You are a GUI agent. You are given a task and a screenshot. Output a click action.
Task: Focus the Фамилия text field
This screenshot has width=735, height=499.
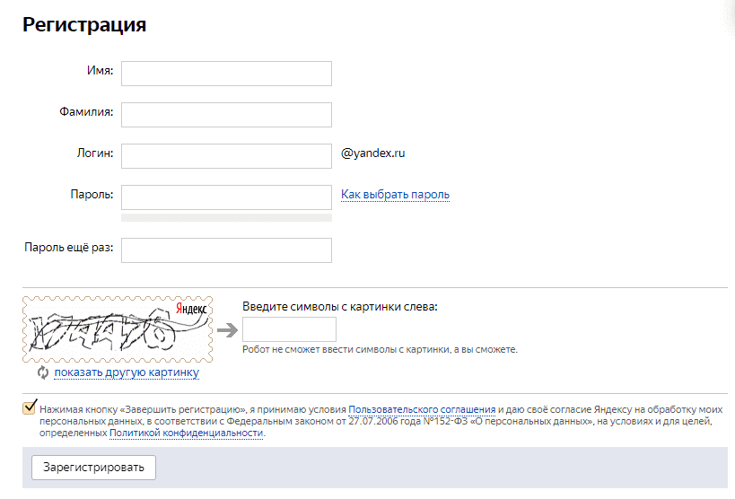click(x=226, y=115)
